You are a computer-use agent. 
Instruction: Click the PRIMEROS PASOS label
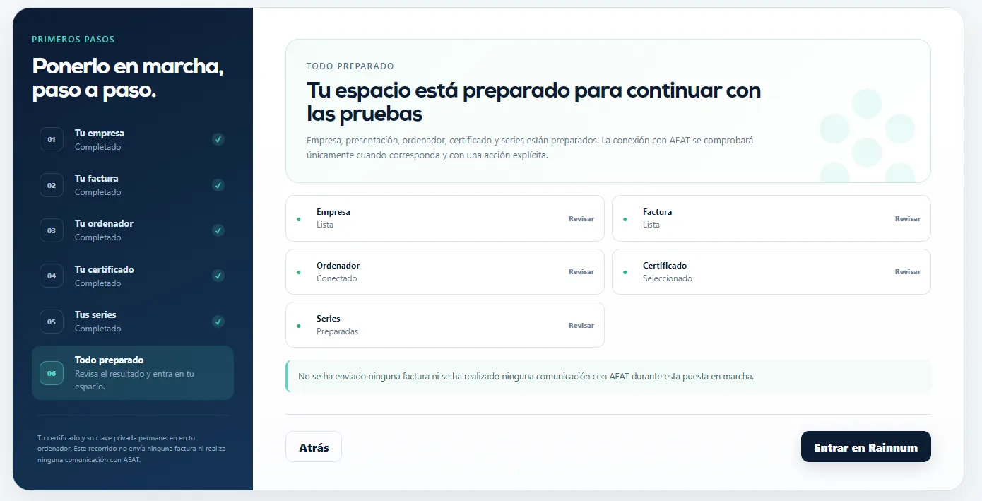tap(73, 40)
